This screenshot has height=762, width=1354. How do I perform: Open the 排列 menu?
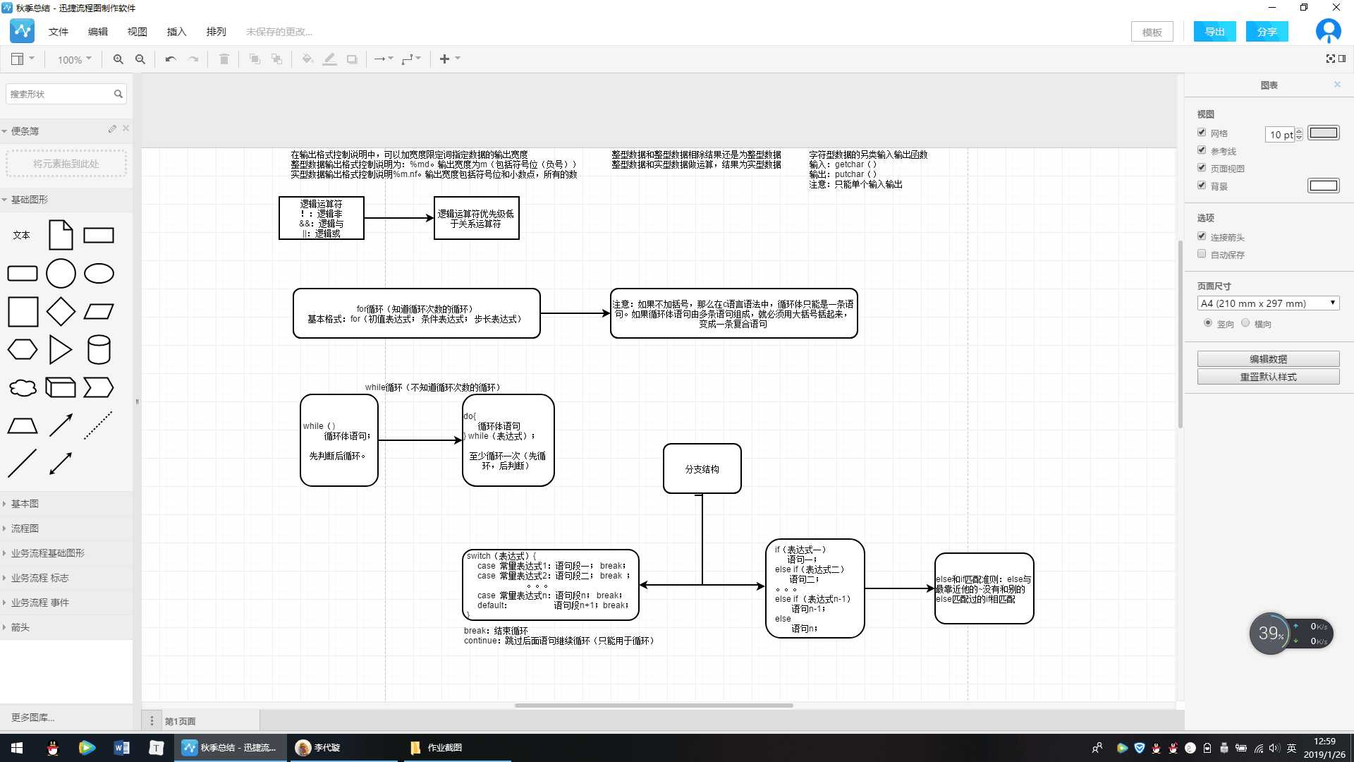click(216, 32)
